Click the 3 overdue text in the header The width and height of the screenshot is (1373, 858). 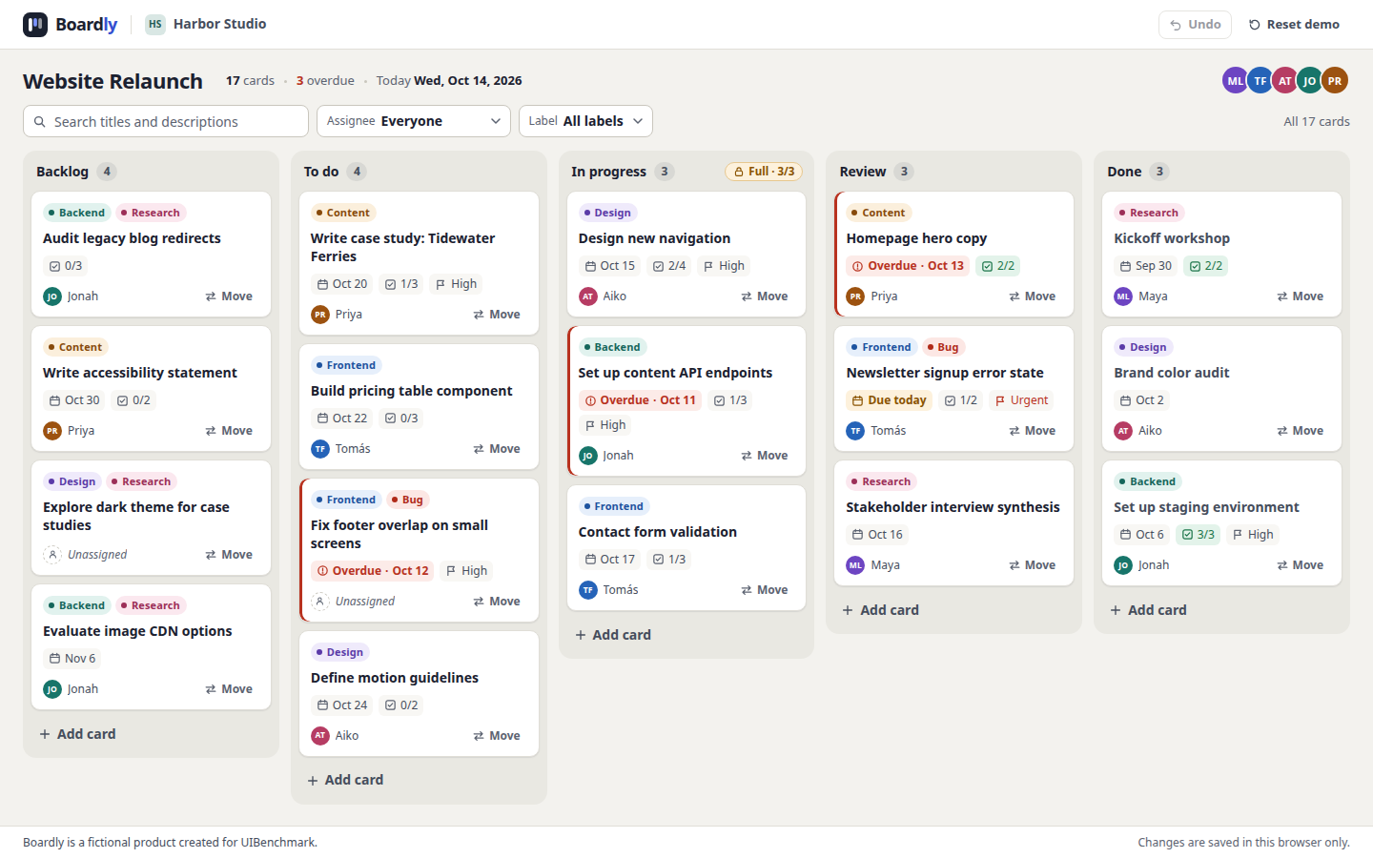click(x=325, y=81)
